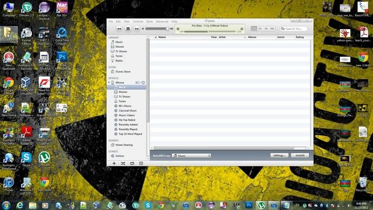Adjust the iTunes volume slider
The width and height of the screenshot is (373, 210).
coord(157,29)
